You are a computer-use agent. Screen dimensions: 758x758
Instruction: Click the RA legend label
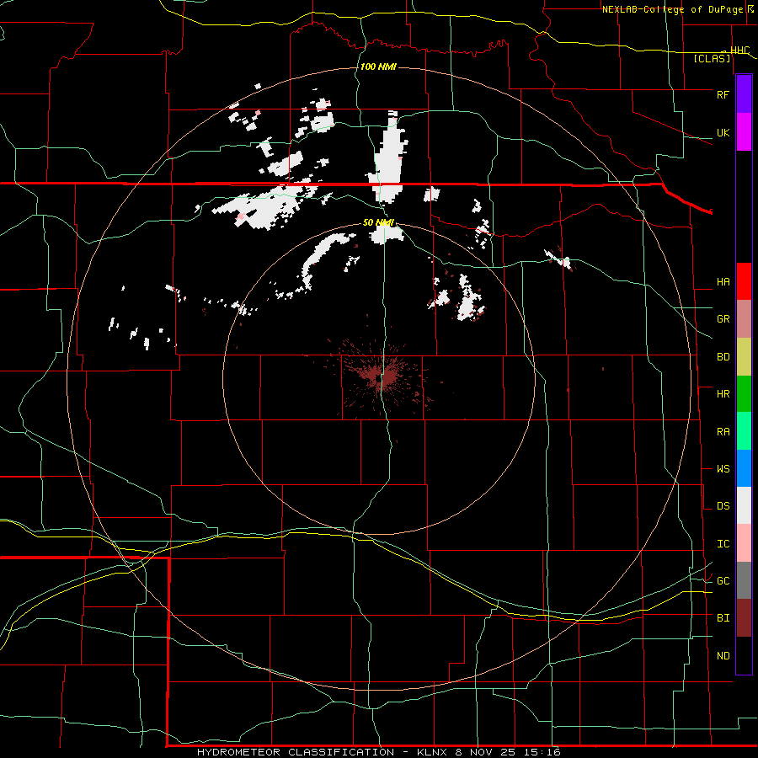point(723,432)
